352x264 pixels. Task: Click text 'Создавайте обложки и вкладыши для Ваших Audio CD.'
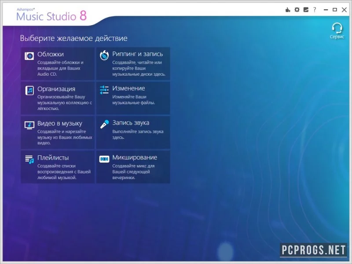pos(60,68)
